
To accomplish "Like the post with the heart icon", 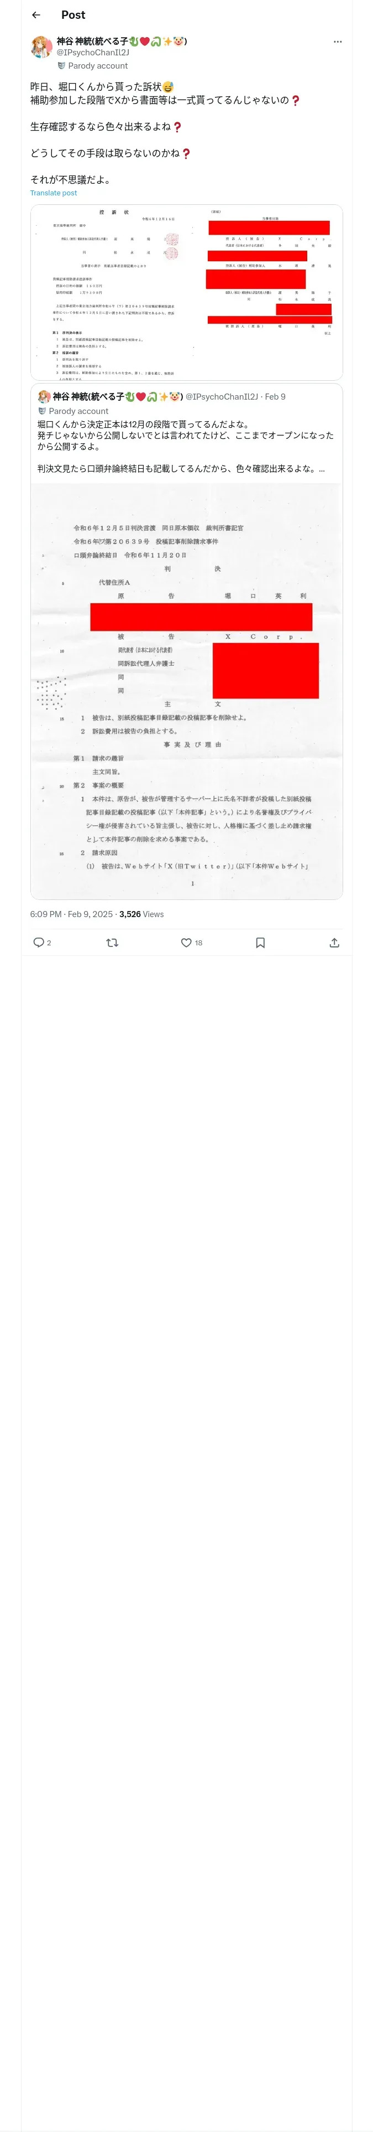I will [x=186, y=942].
